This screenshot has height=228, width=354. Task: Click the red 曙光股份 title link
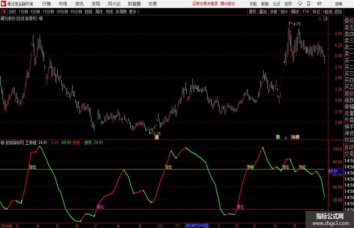pyautogui.click(x=228, y=4)
